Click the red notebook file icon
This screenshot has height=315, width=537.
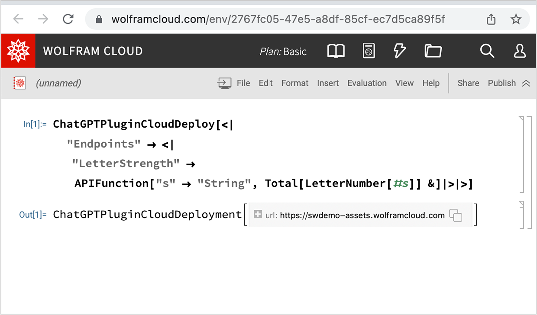coord(20,83)
